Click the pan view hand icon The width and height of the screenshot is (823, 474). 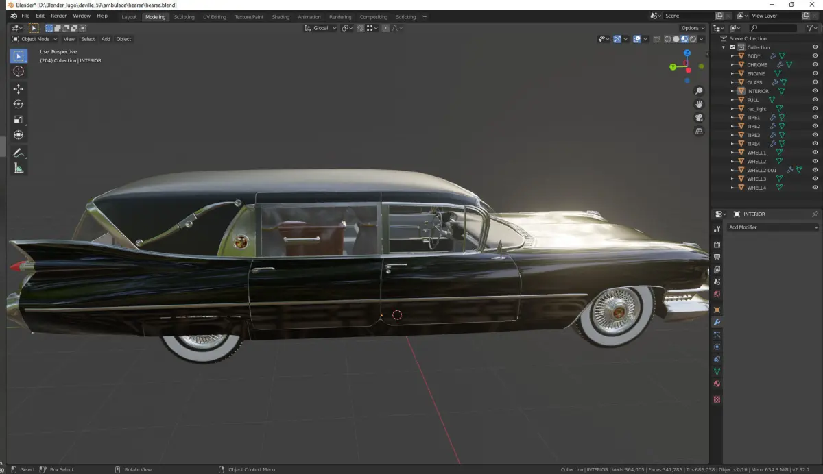click(x=699, y=104)
